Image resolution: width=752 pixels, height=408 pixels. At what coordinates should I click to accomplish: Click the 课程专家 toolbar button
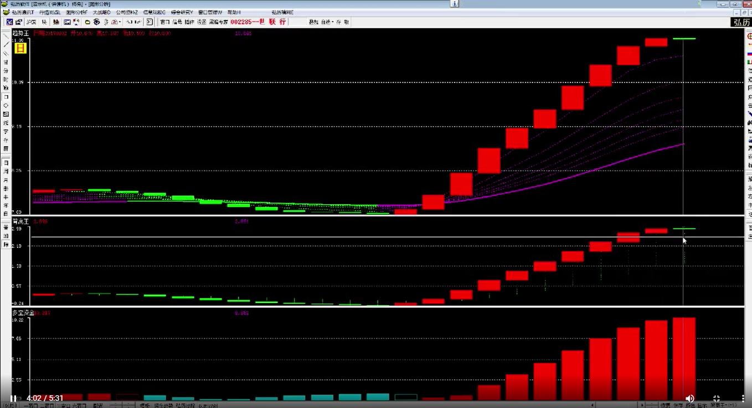pos(218,22)
